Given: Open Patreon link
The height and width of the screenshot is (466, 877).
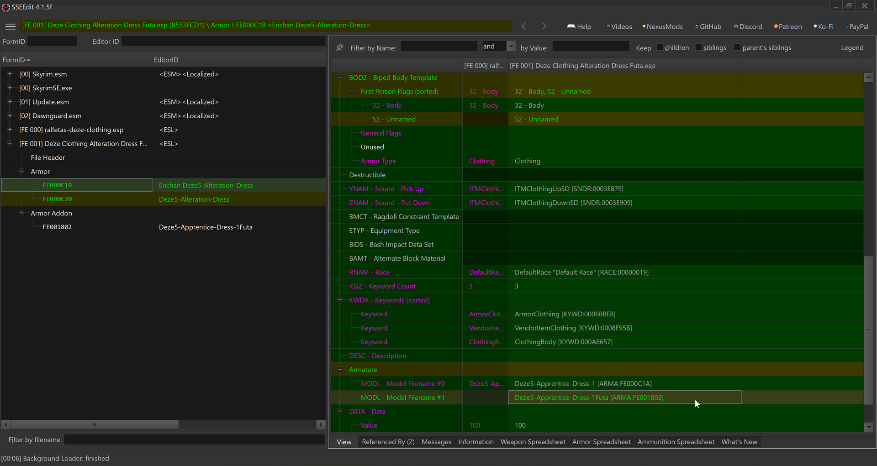Looking at the screenshot, I should click(788, 26).
